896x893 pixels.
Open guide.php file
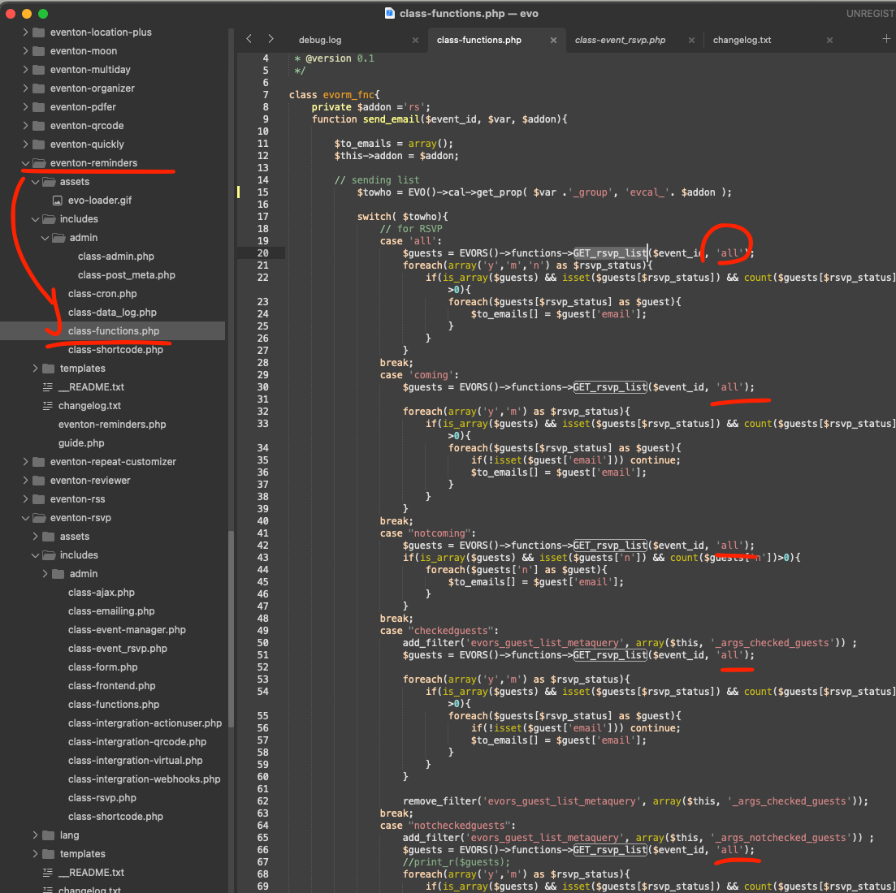coord(81,443)
